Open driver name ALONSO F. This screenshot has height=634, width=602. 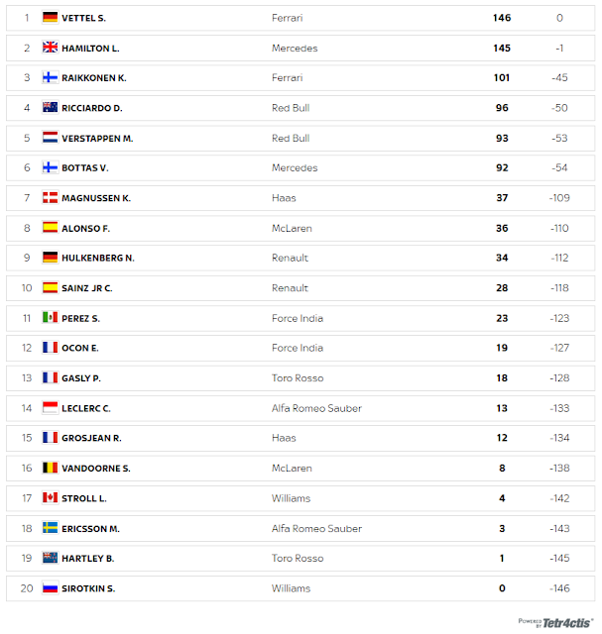point(86,229)
